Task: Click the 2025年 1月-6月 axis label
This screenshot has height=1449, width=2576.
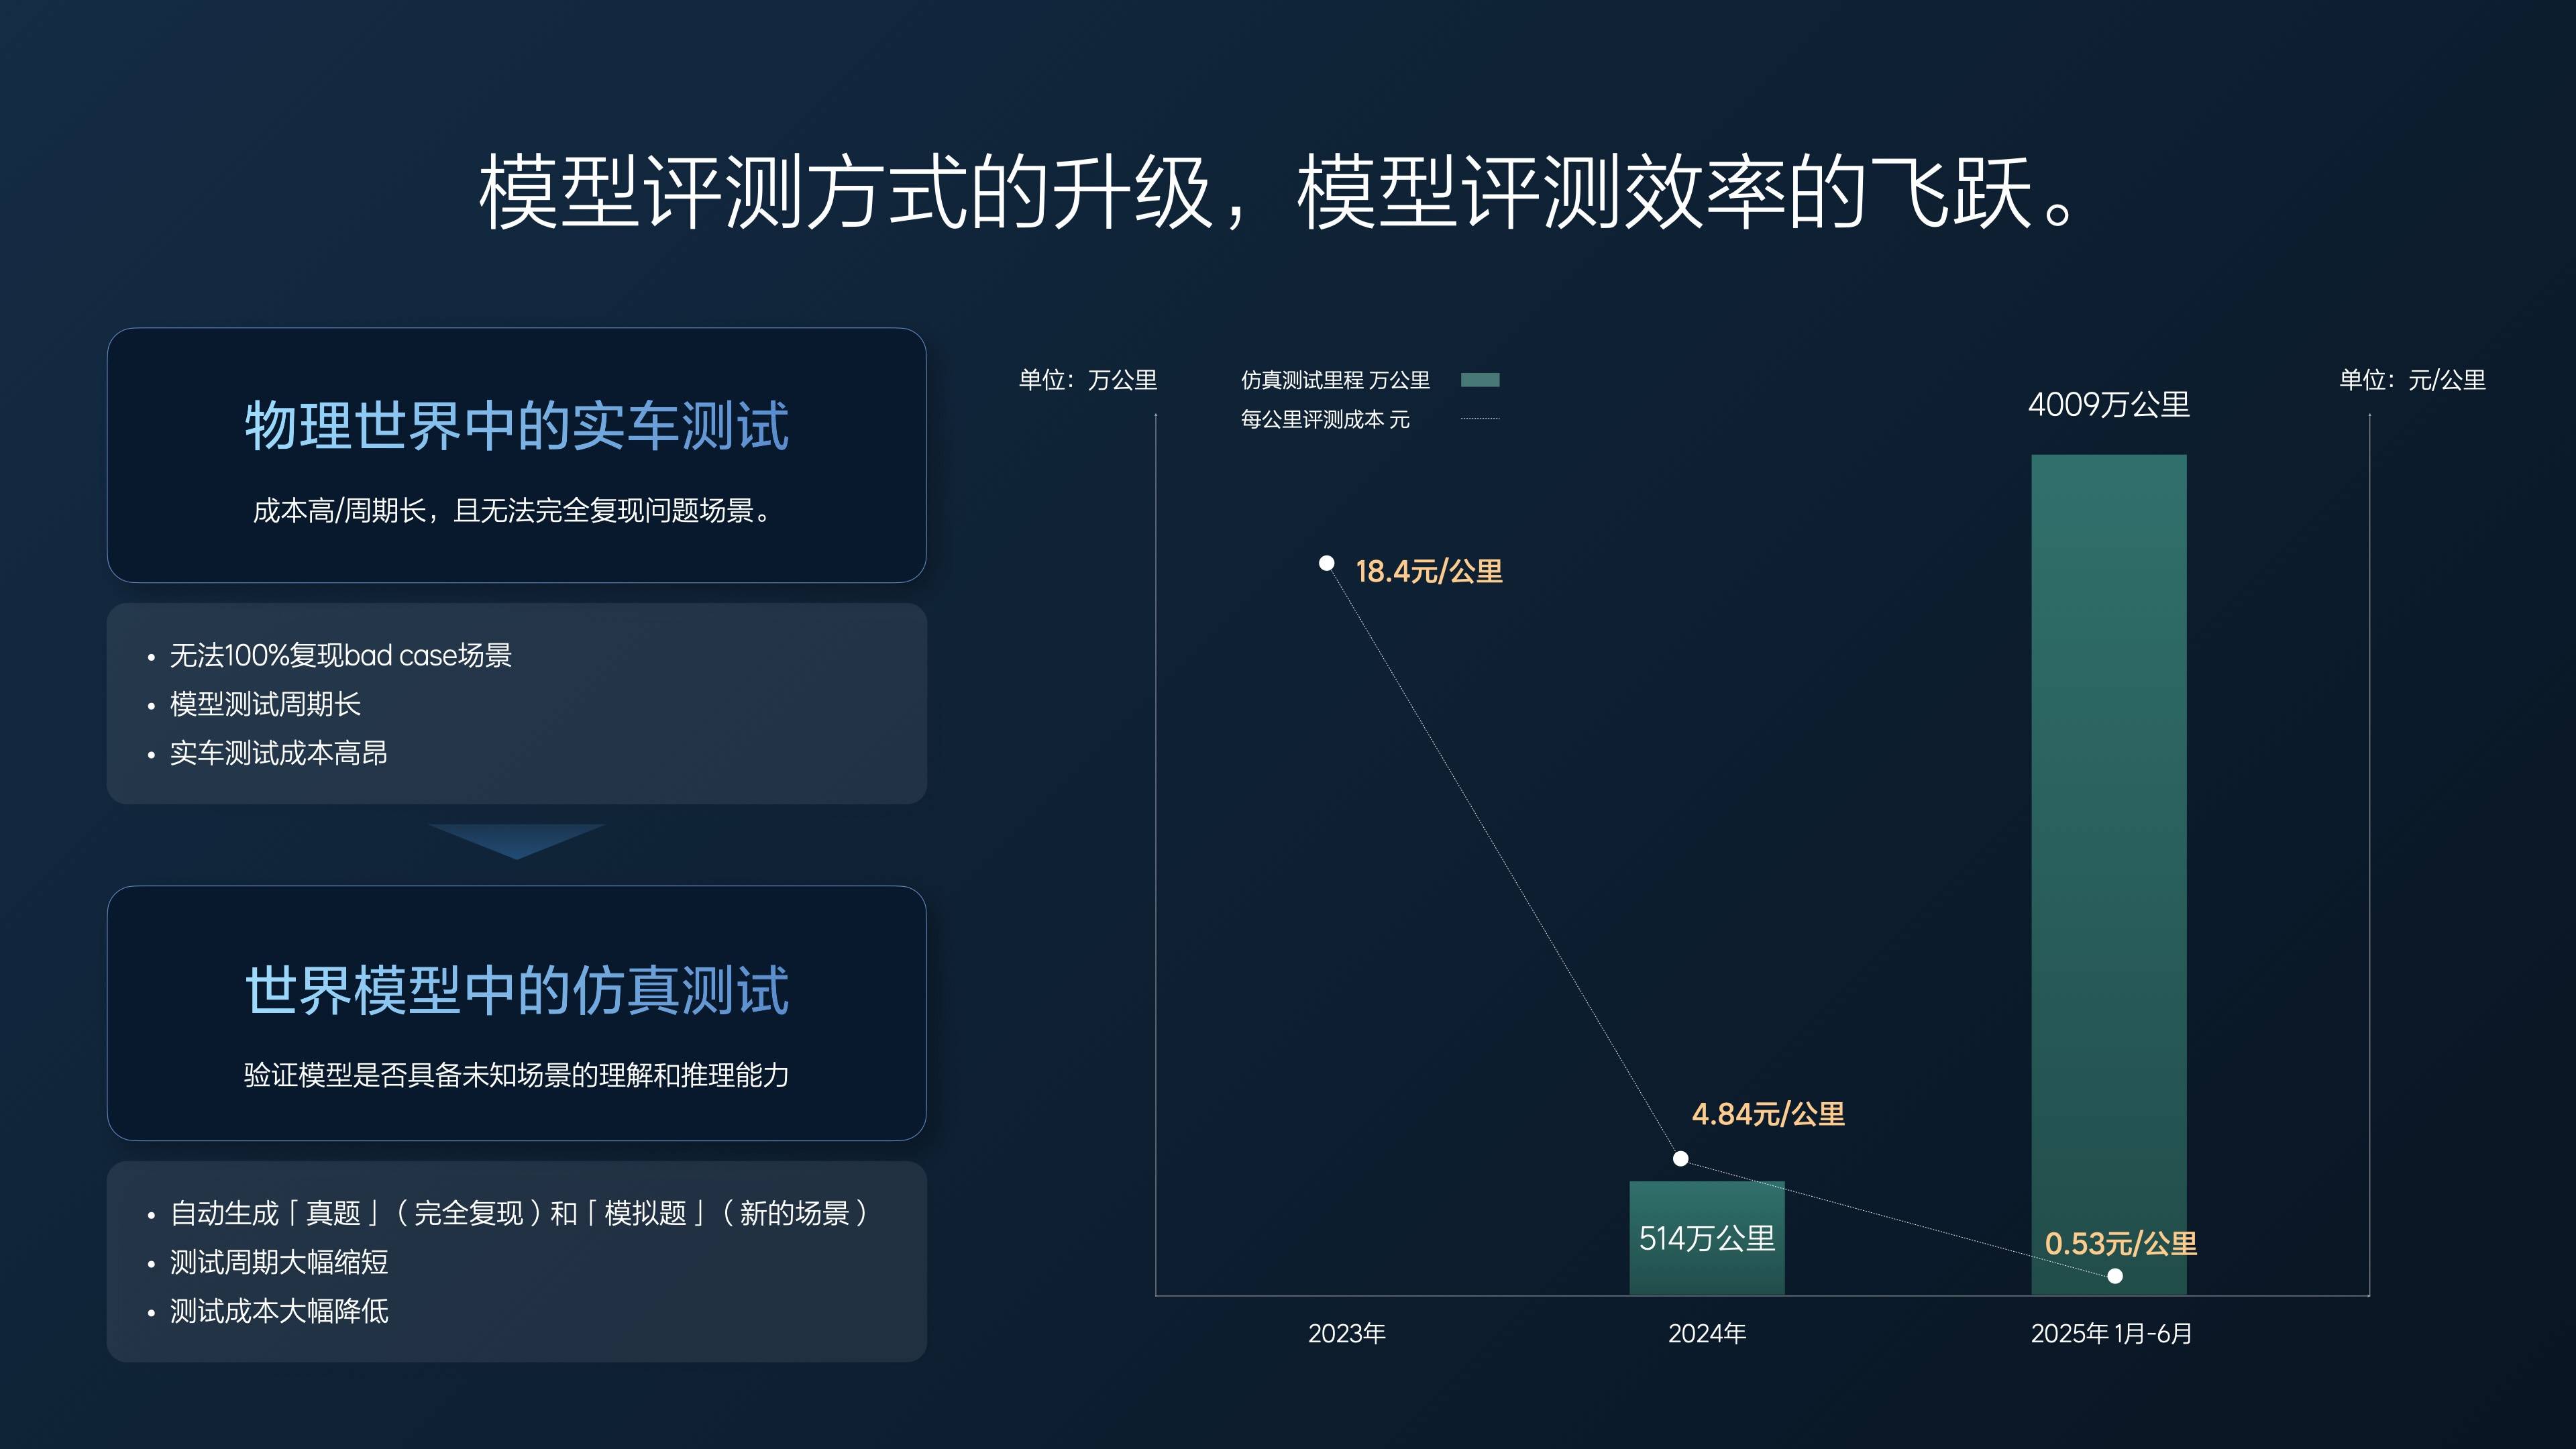Action: tap(2111, 1333)
